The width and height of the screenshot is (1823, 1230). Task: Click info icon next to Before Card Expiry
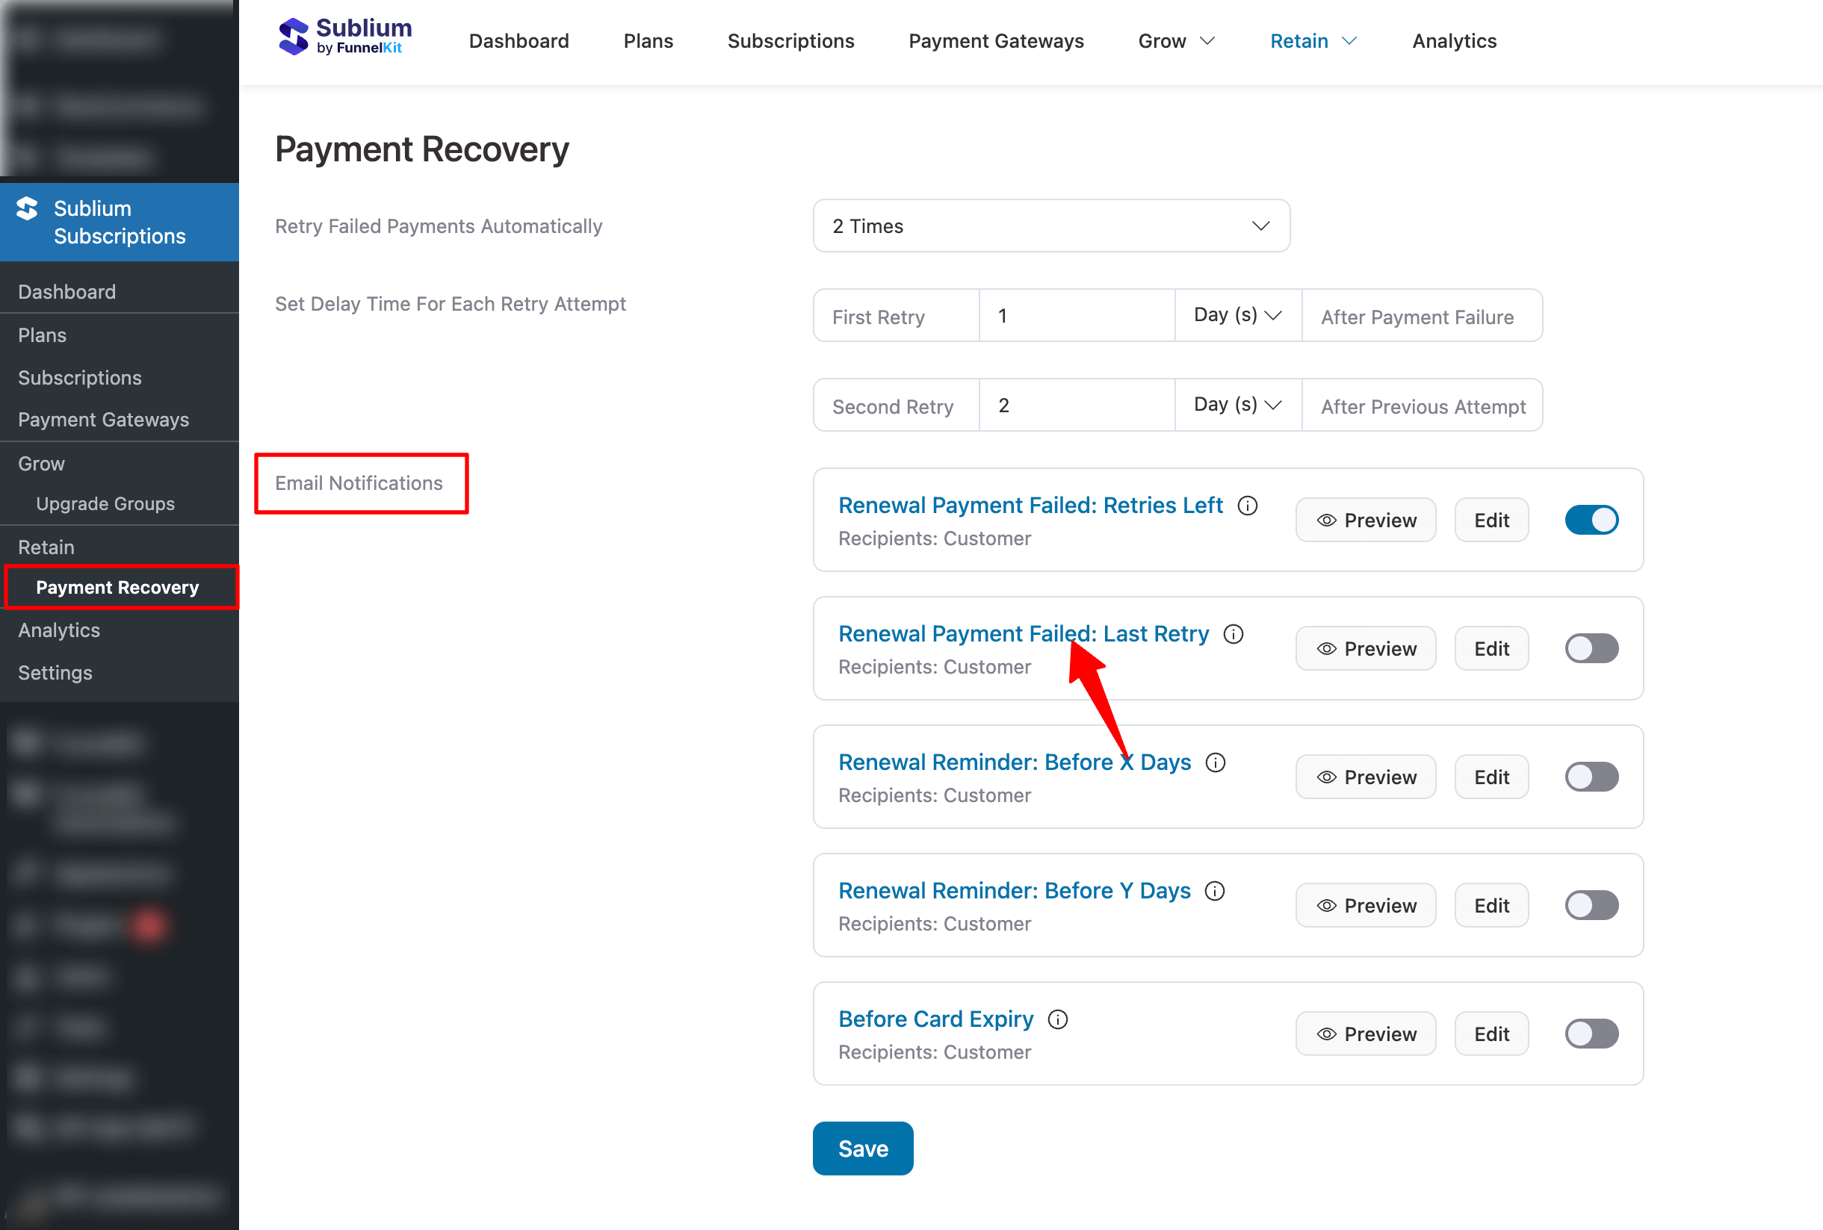(1057, 1019)
